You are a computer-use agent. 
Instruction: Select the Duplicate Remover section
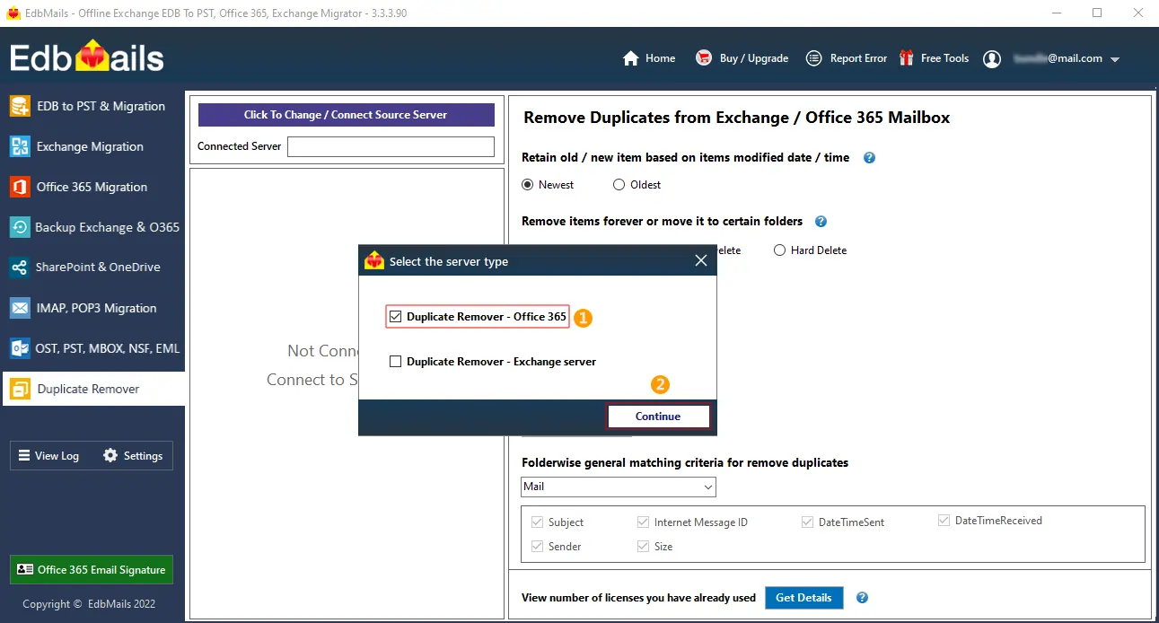(x=93, y=389)
